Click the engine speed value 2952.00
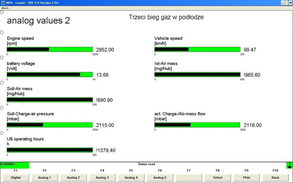This screenshot has width=293, height=183. click(105, 50)
